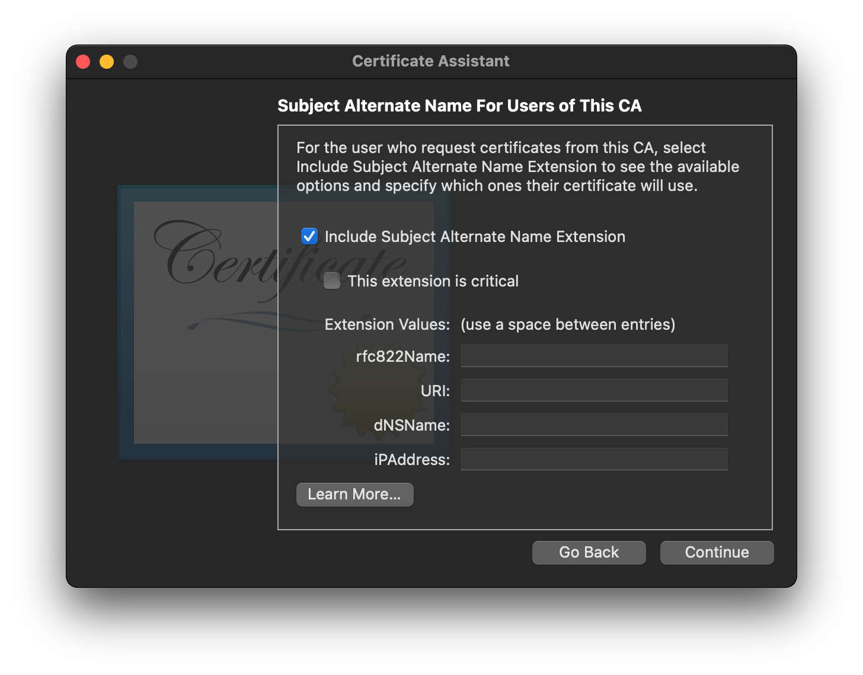Uncheck Include Subject Alternate Name Extension
Viewport: 863px width, 675px height.
click(309, 236)
